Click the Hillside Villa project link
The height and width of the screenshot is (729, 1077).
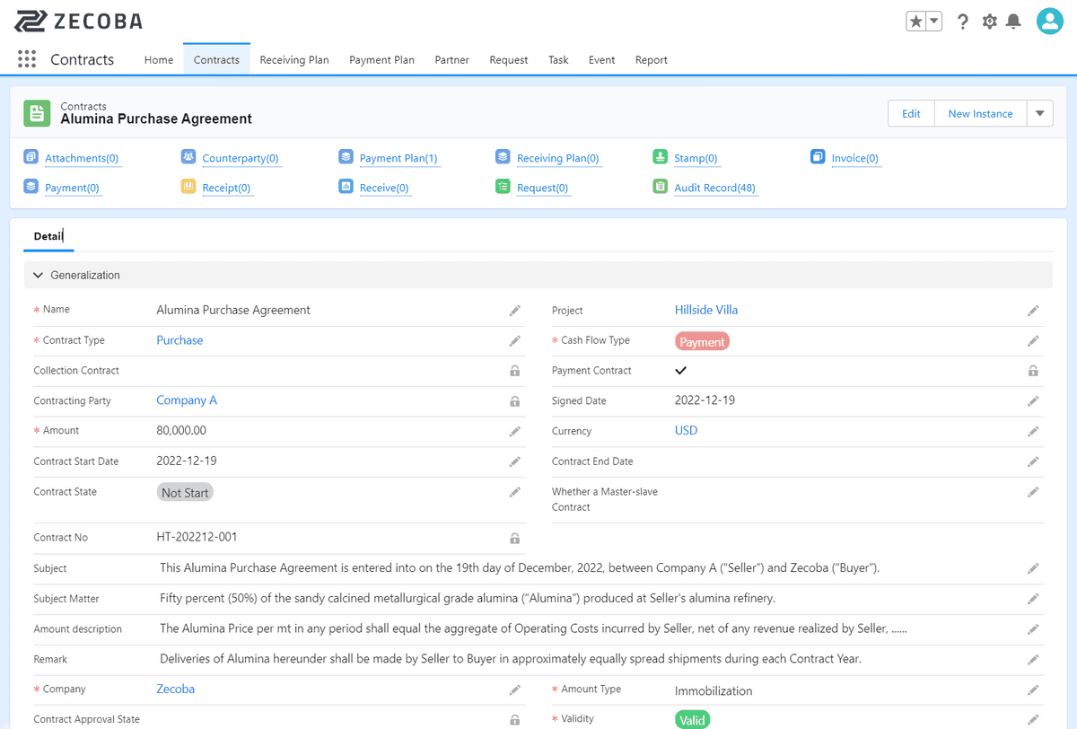[705, 310]
